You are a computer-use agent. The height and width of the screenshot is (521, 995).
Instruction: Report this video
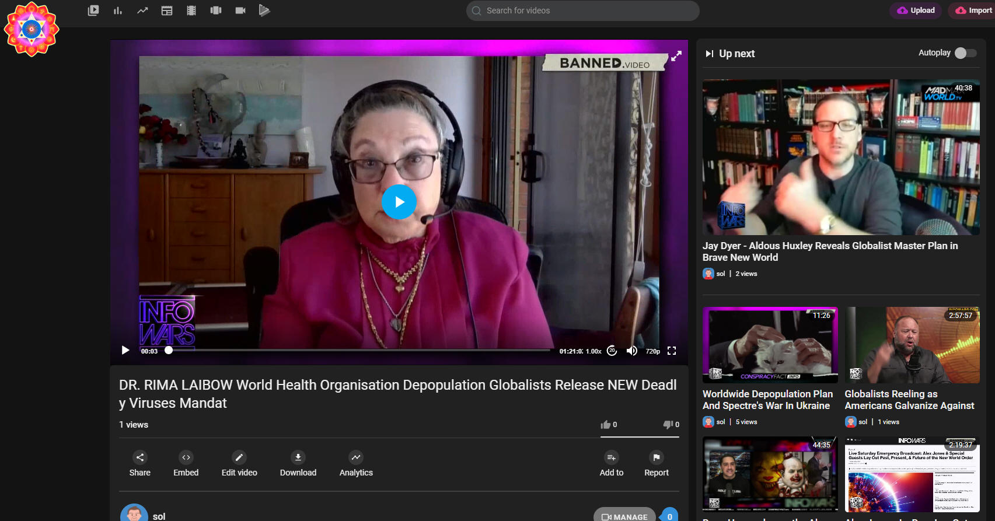pos(657,464)
